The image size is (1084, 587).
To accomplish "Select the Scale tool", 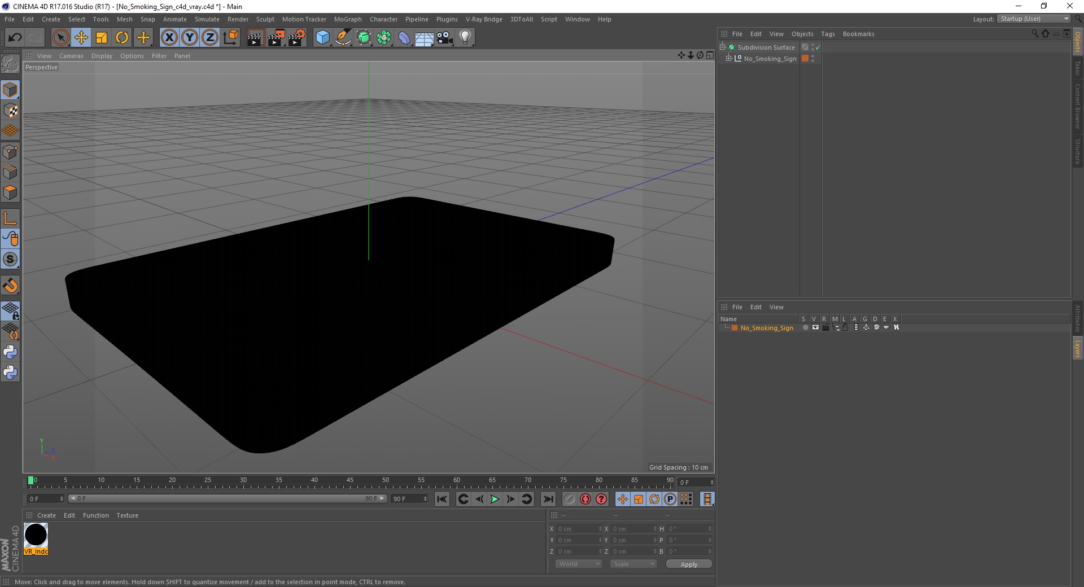I will [102, 38].
